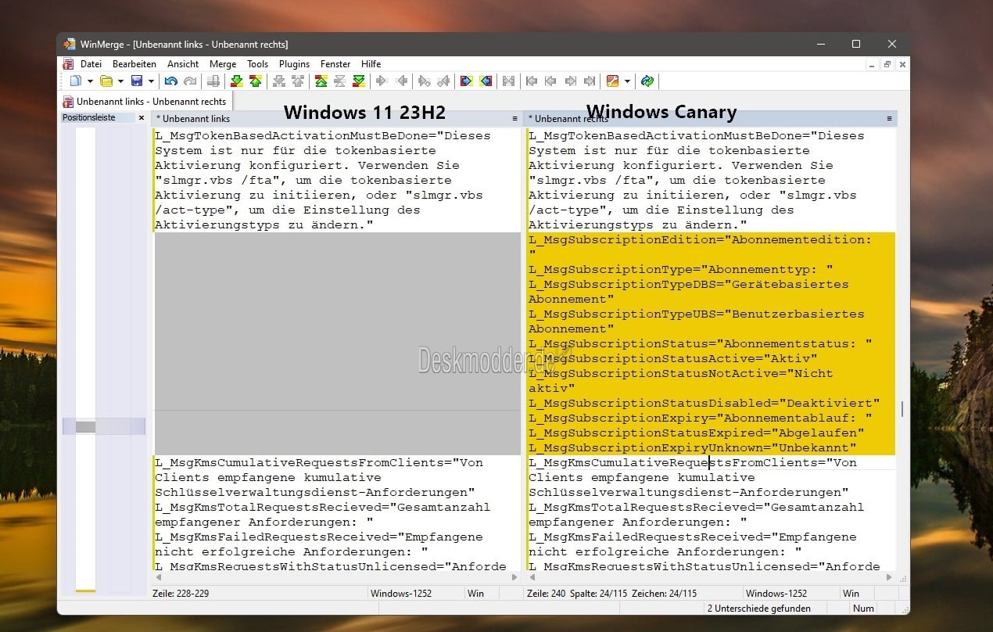Open the Plugins menu
Screen dimensions: 993x632
294,64
